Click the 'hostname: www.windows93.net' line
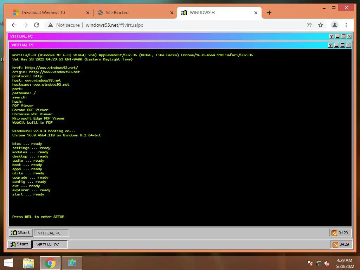Viewport: 360px width, 270px height. pyautogui.click(x=41, y=85)
